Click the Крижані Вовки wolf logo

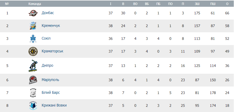click(33, 105)
